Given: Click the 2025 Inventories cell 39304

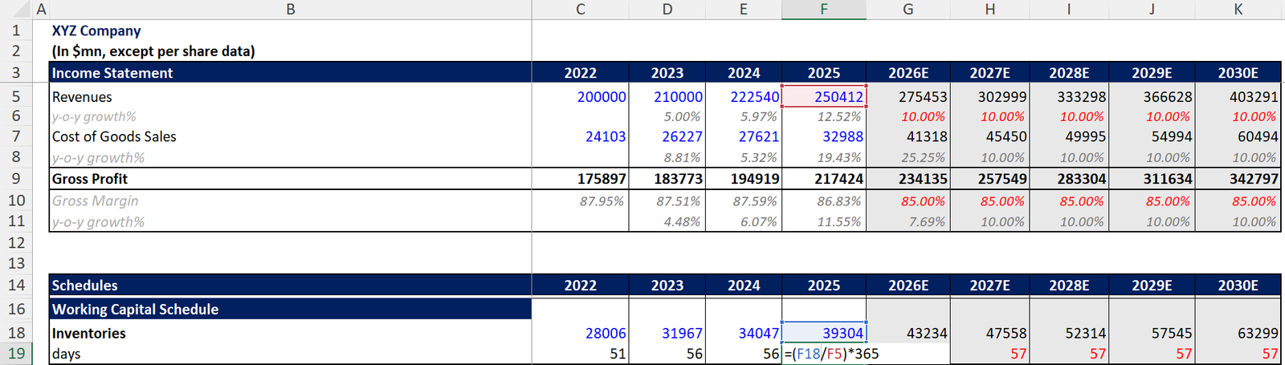Looking at the screenshot, I should (824, 333).
